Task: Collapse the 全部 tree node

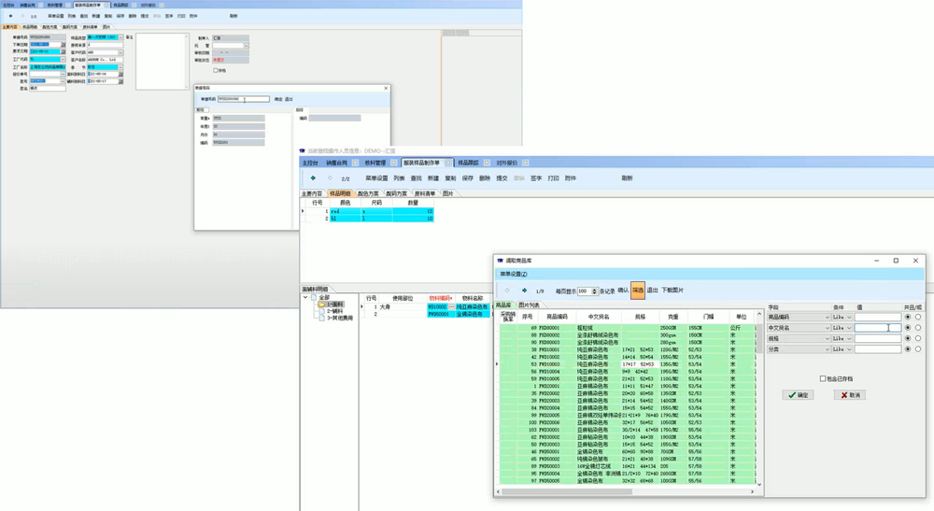Action: click(305, 297)
